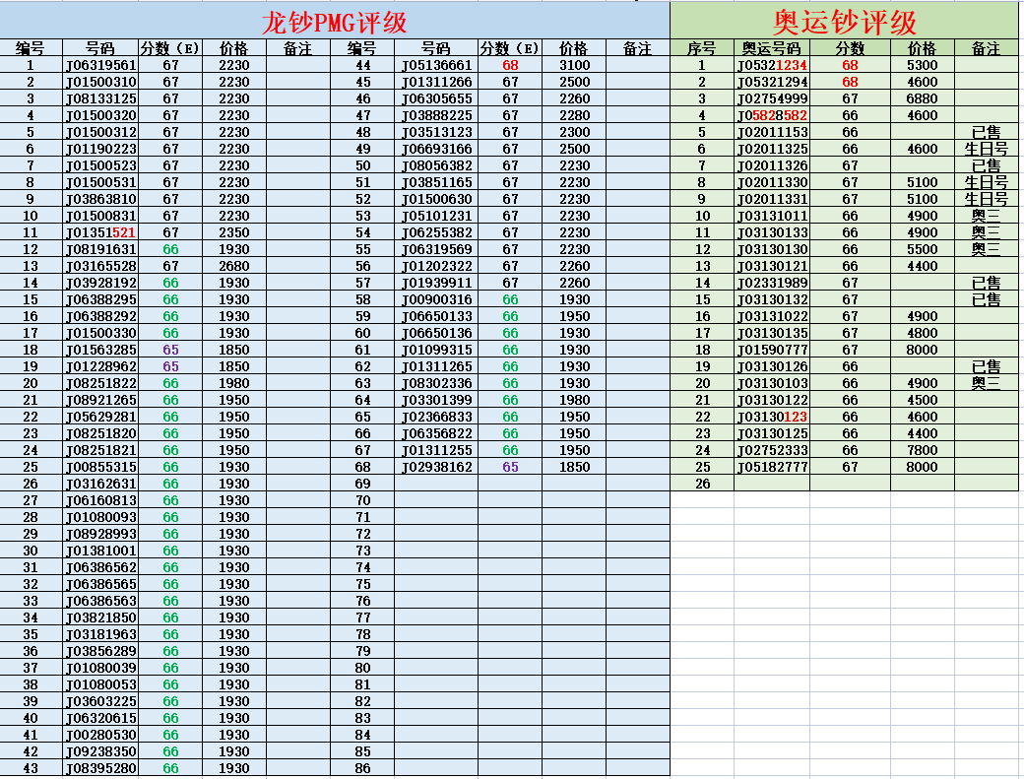
Task: Select Olympic number J05828582
Action: click(772, 115)
